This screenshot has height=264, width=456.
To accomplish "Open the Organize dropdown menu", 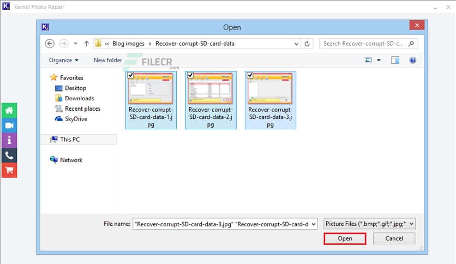I will point(64,60).
